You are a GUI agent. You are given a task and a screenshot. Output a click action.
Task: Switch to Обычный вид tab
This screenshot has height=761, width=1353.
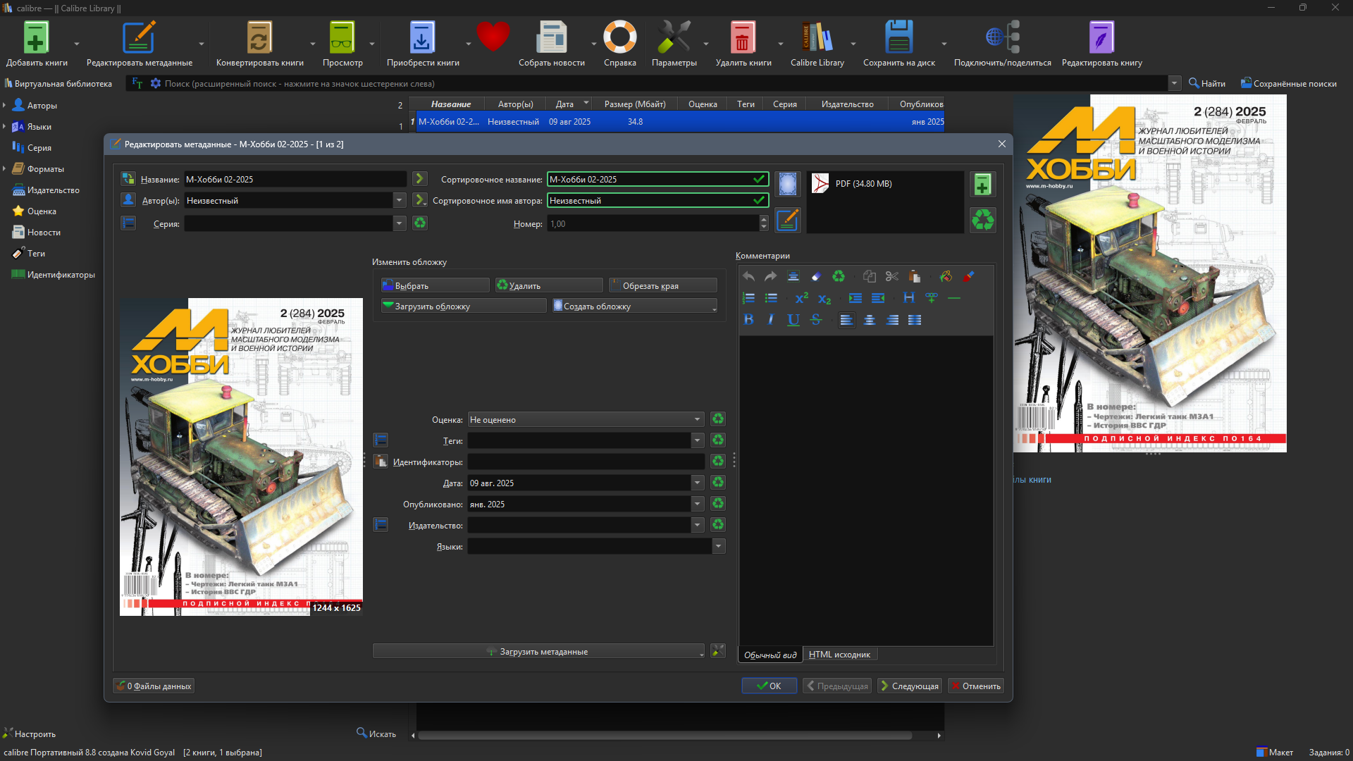tap(770, 655)
